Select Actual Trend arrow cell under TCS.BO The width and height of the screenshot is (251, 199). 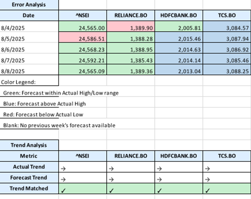pos(227,167)
